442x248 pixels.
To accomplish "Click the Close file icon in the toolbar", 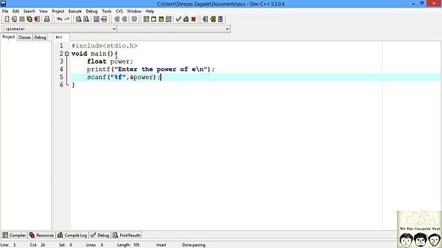I will coord(37,19).
